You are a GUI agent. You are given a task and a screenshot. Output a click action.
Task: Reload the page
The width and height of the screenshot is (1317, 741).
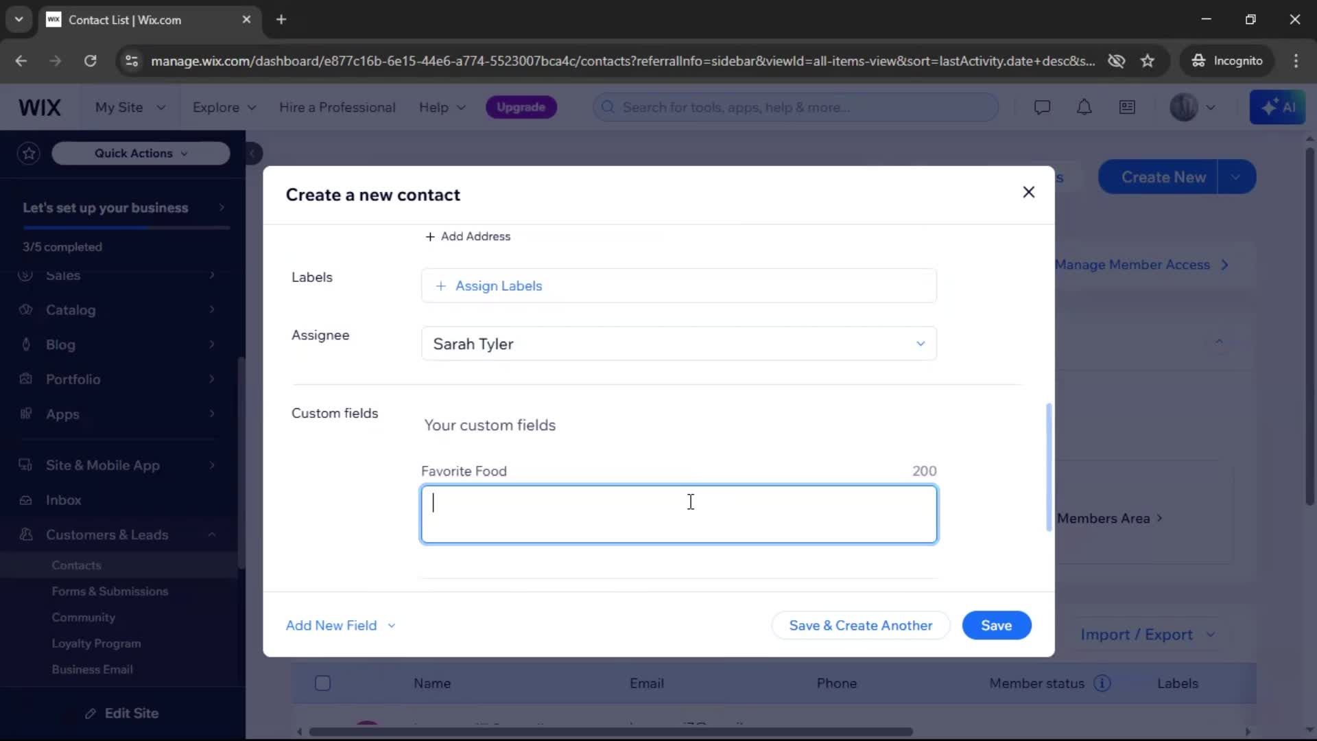click(90, 60)
